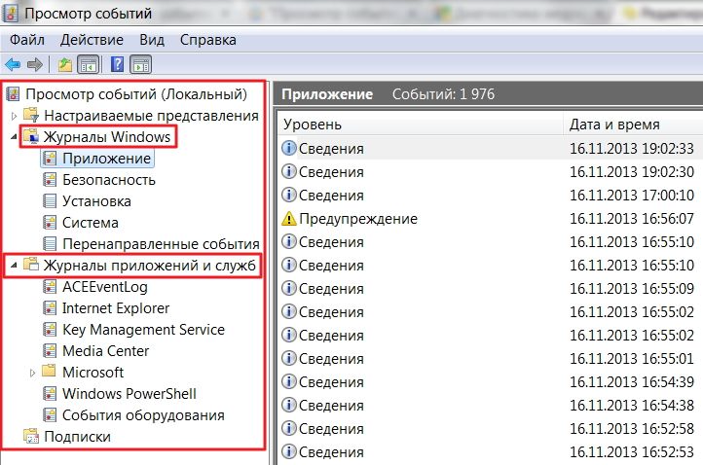Select Просмотр событий (Локальный) root node
The height and width of the screenshot is (465, 703).
click(x=136, y=94)
